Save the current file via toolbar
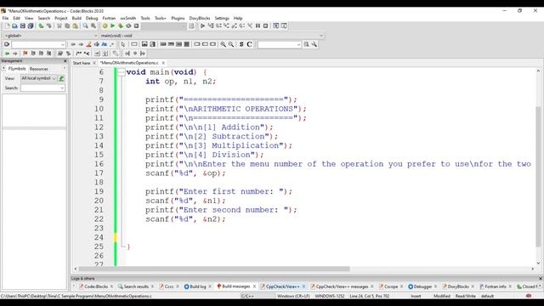Viewport: 544px width, 306px height. point(23,26)
